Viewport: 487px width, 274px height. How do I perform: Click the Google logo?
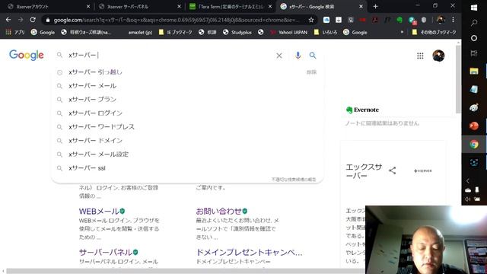[27, 55]
